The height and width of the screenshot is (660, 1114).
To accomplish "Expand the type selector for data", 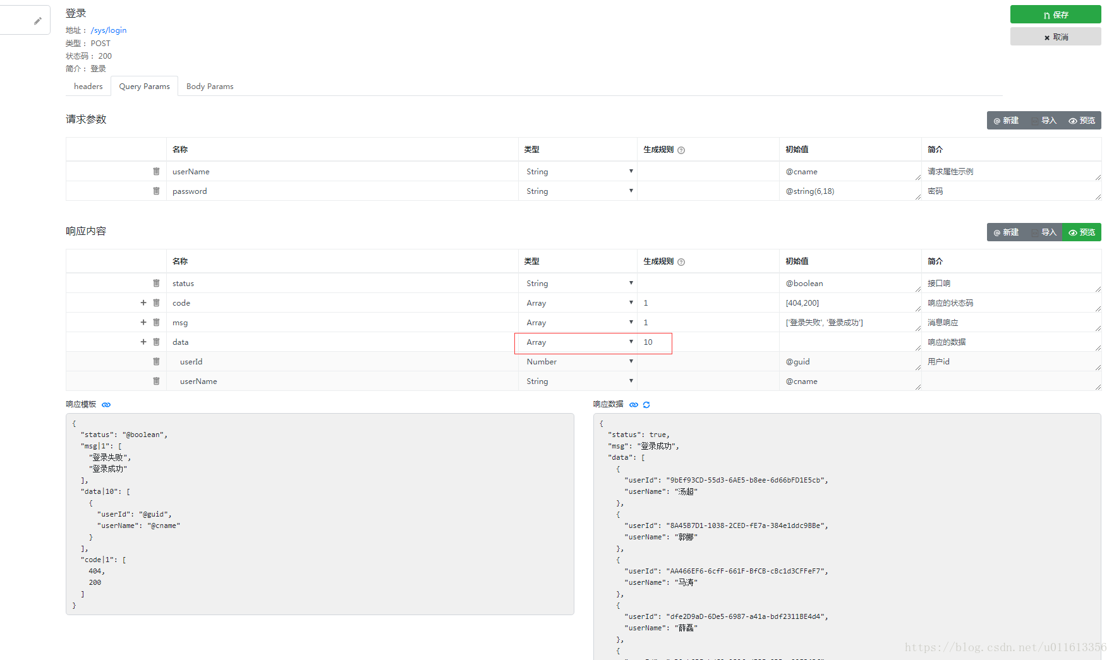I will [x=578, y=342].
